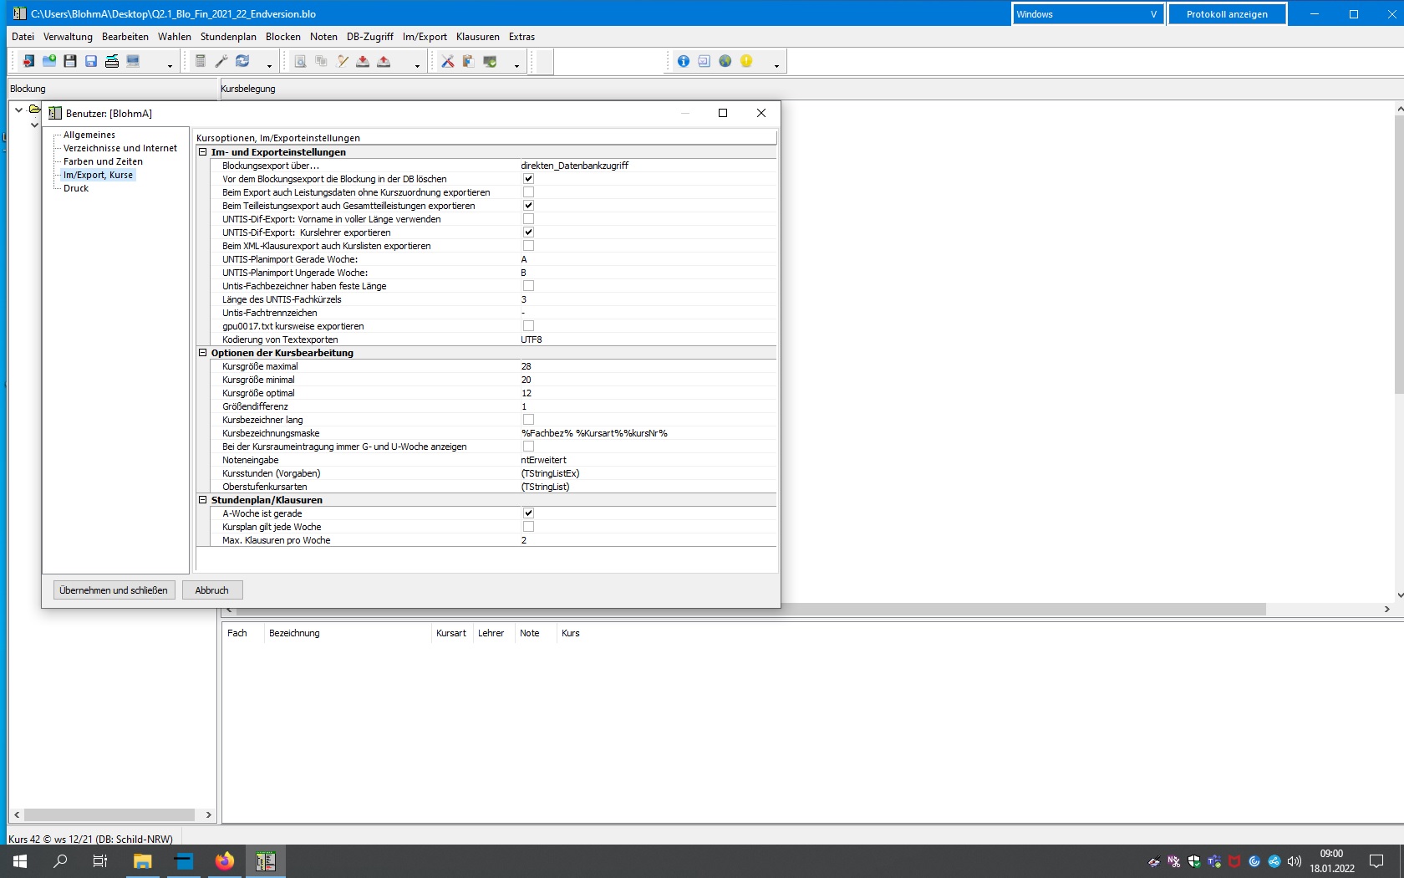1404x878 pixels.
Task: Click the monitor with green check icon
Action: pyautogui.click(x=490, y=61)
